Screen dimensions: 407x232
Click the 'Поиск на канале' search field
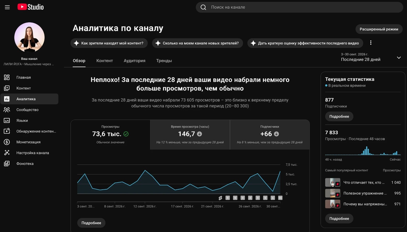tap(299, 7)
